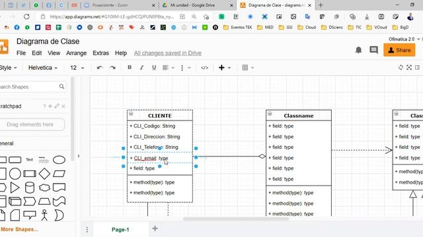Open the Style dropdown
Screen dimensions: 423x237
(x=8, y=68)
